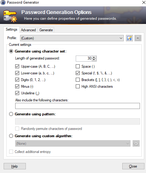Click the delete profile X icon
Image resolution: width=146 pixels, height=173 pixels.
(138, 38)
